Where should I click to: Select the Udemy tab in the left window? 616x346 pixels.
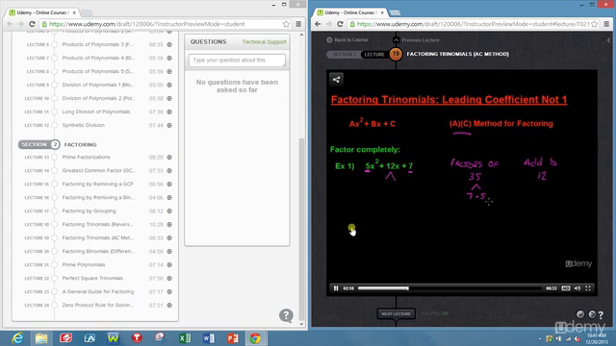tap(42, 12)
